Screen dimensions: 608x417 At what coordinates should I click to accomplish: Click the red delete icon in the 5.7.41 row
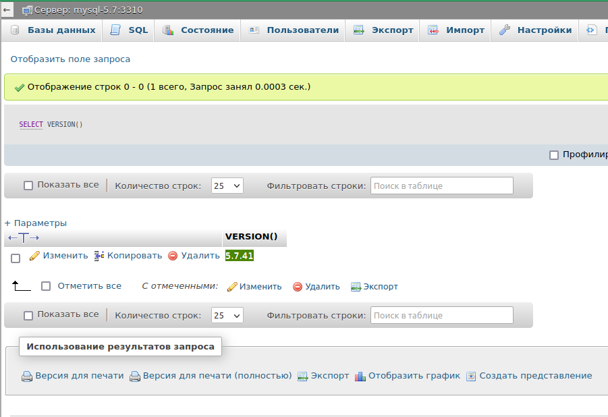tap(173, 256)
